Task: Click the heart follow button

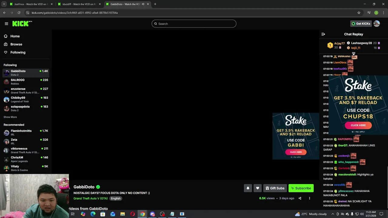Action: point(258,188)
